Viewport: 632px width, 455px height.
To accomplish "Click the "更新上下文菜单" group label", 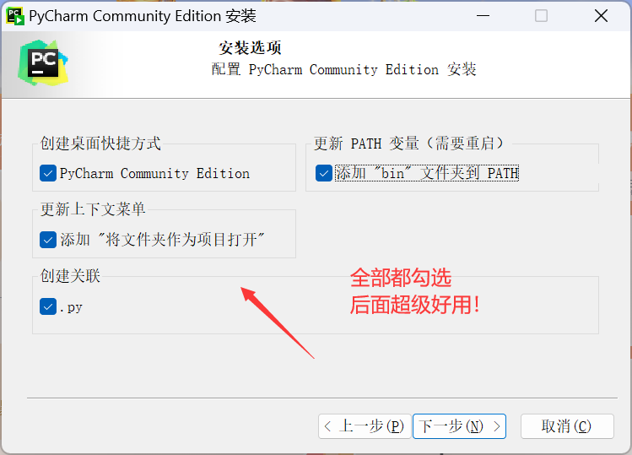I will click(x=93, y=209).
